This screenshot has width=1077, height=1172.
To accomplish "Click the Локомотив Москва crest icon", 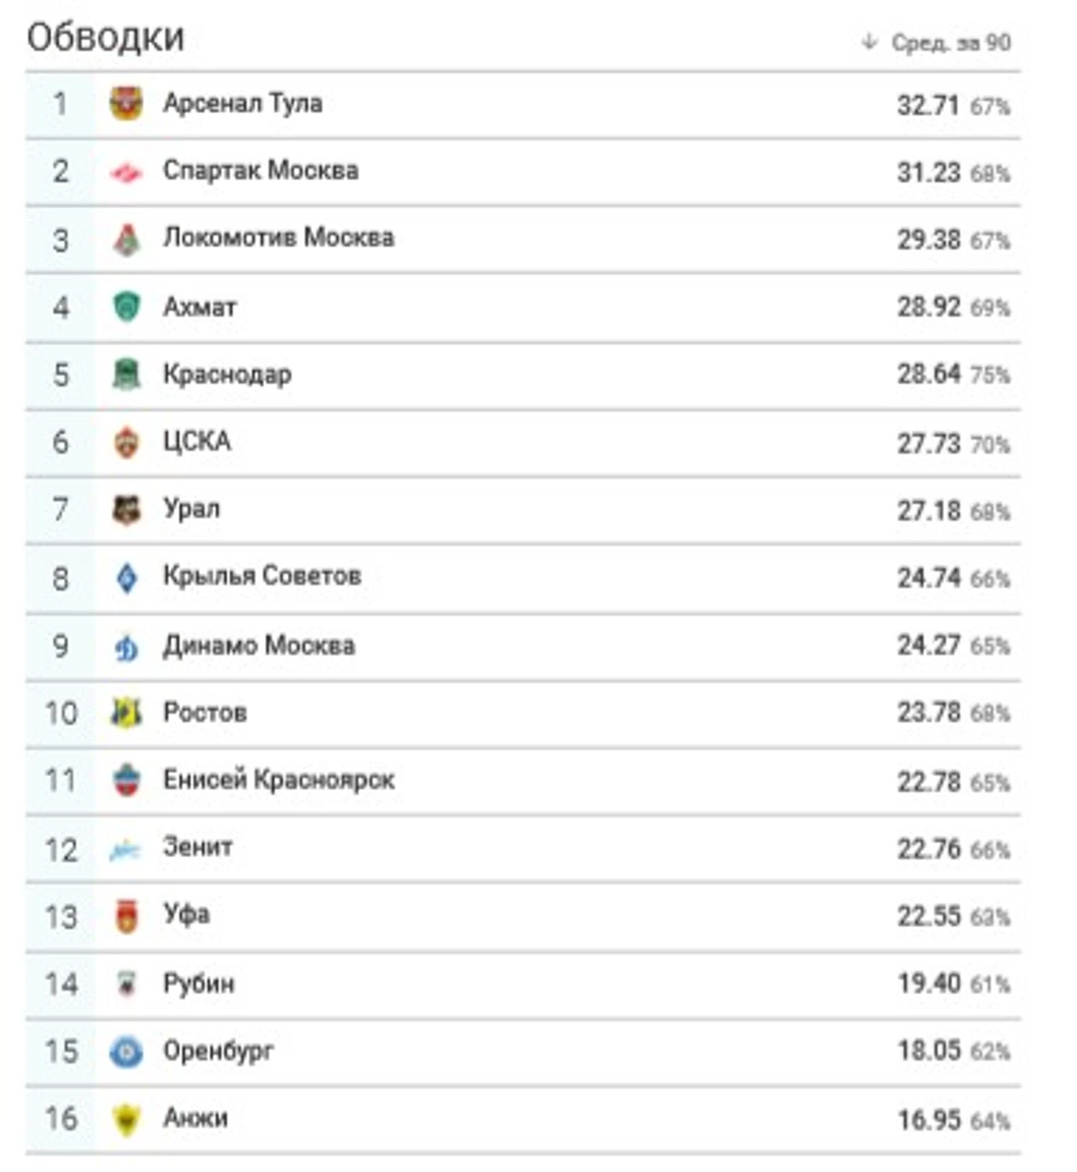I will pos(126,240).
